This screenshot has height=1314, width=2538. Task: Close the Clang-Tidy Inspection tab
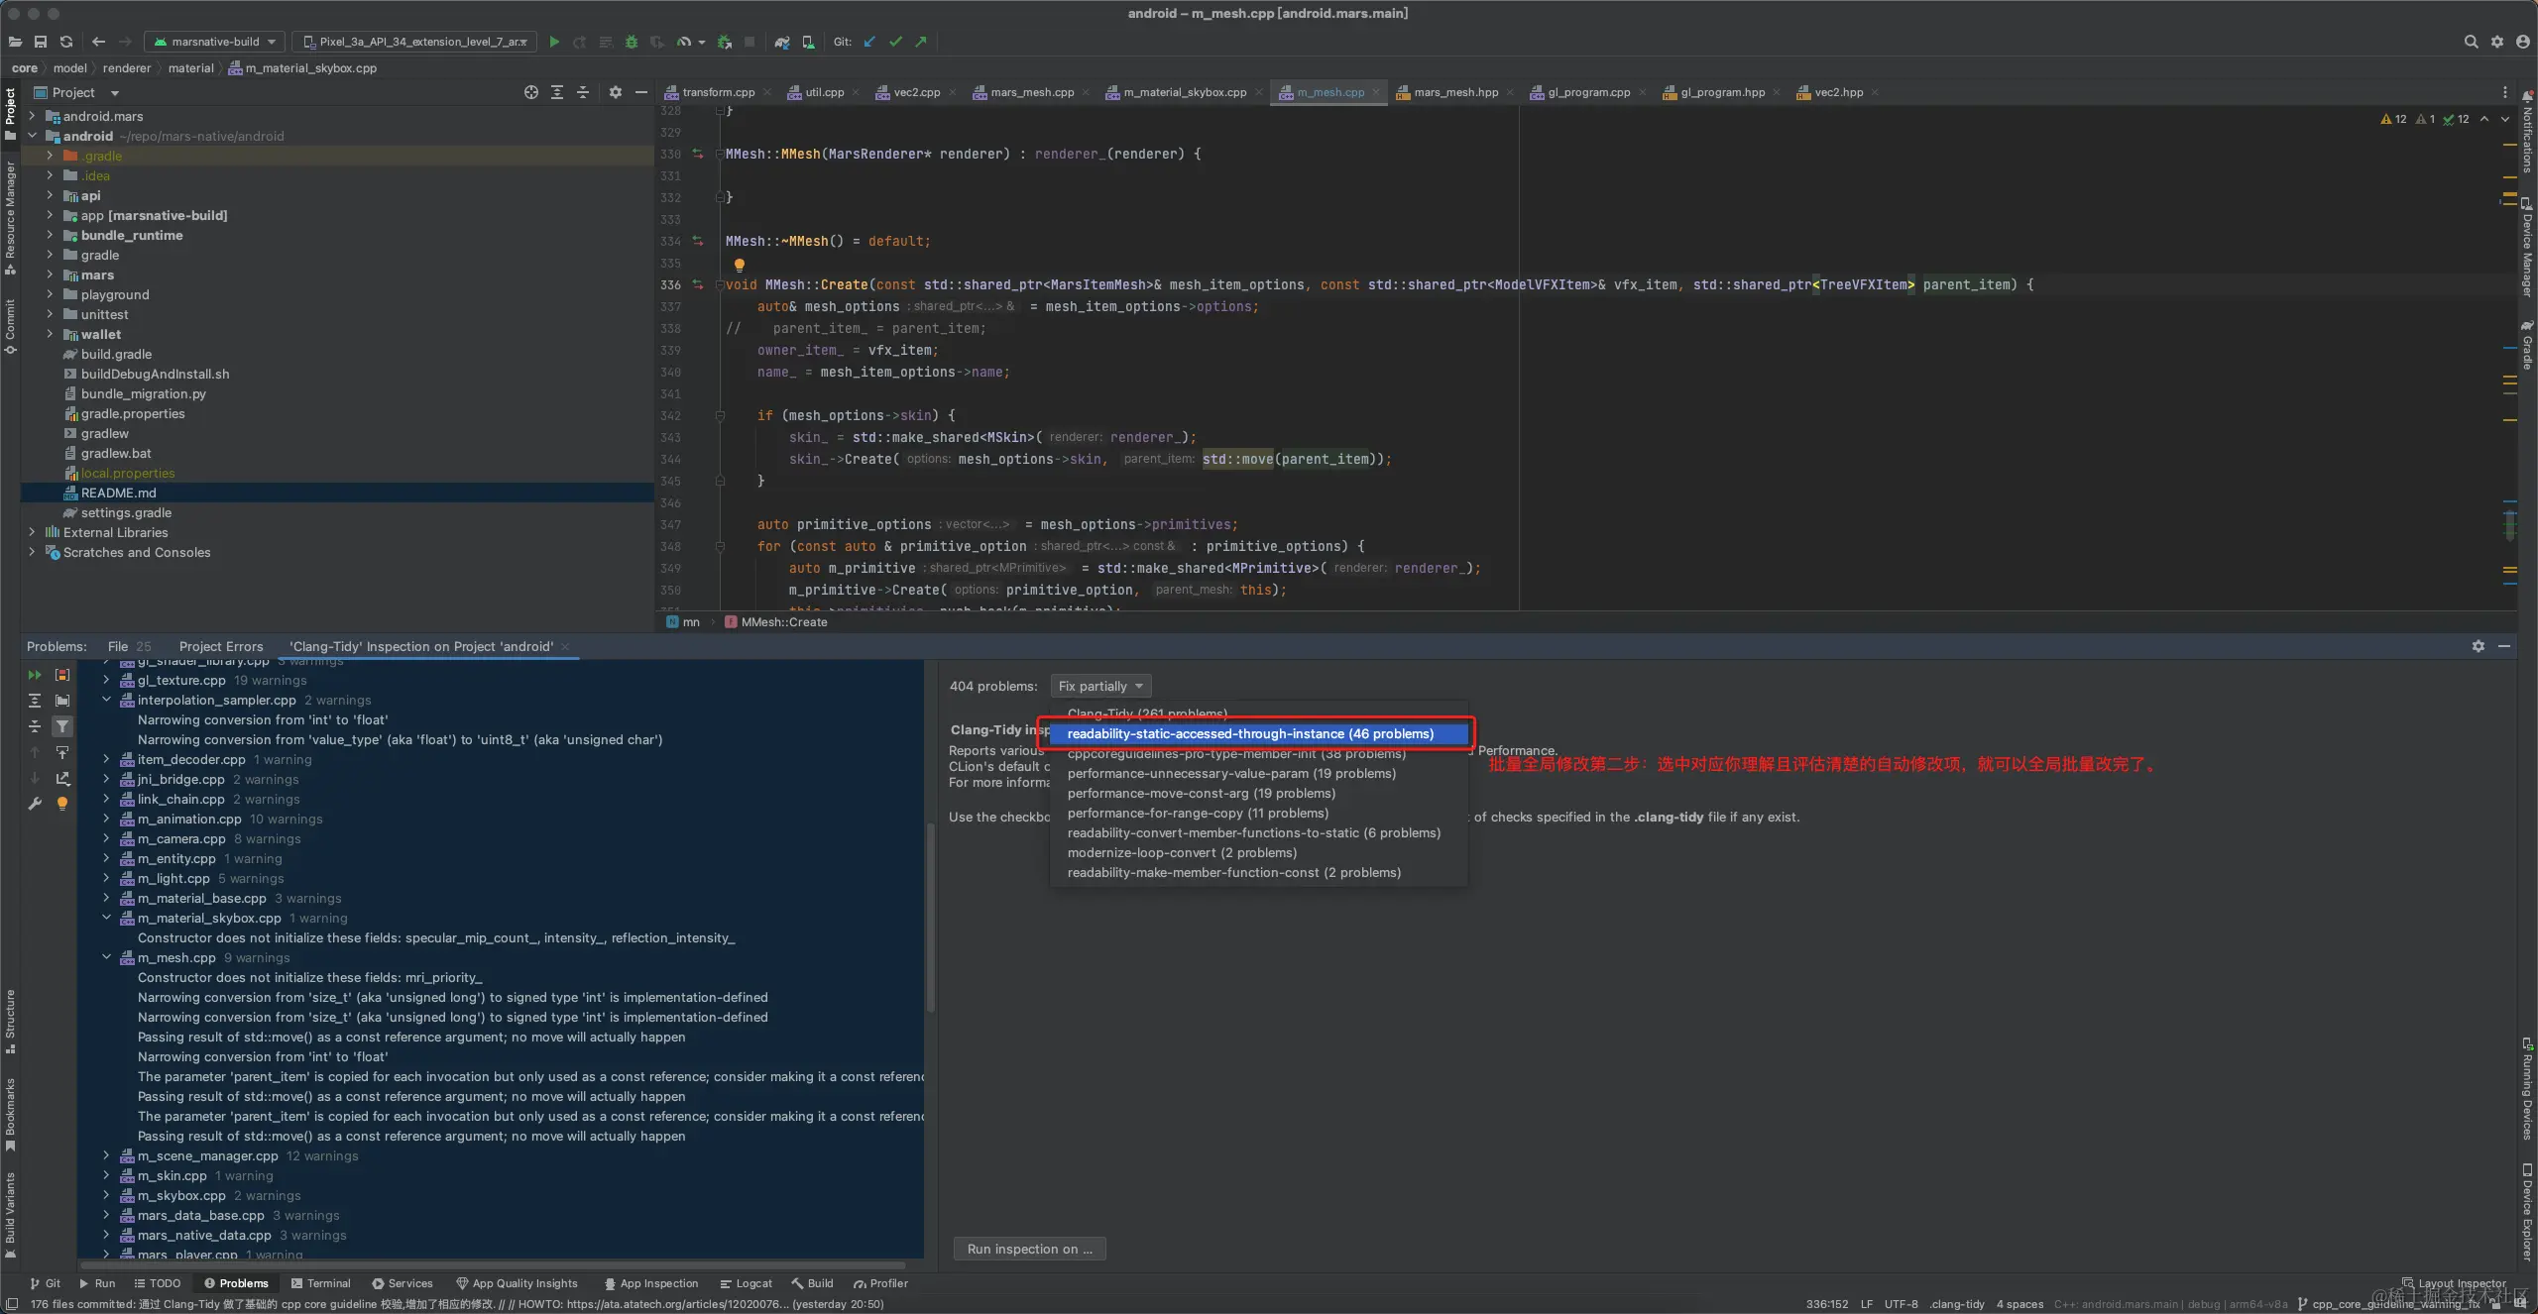(x=565, y=646)
